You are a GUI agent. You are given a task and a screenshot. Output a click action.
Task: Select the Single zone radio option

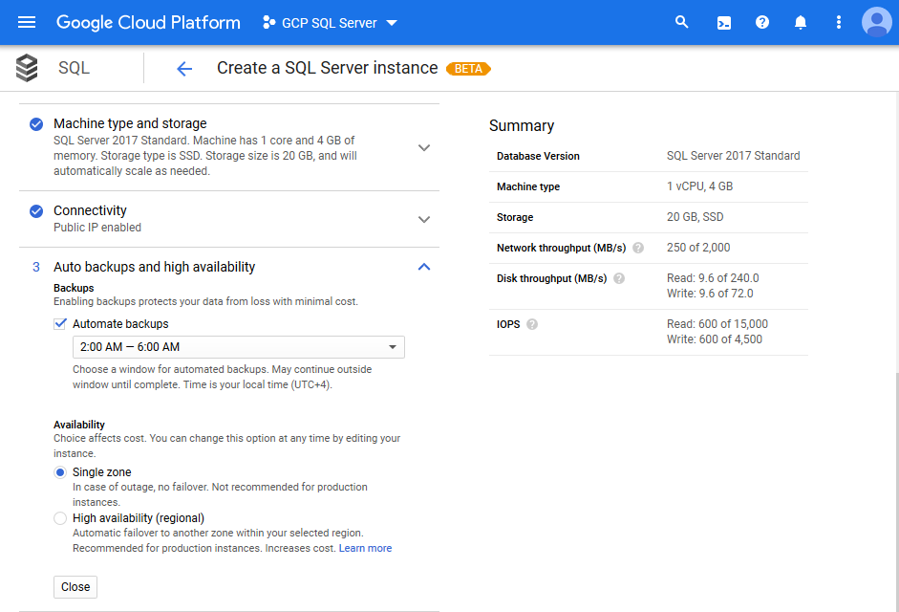[60, 472]
